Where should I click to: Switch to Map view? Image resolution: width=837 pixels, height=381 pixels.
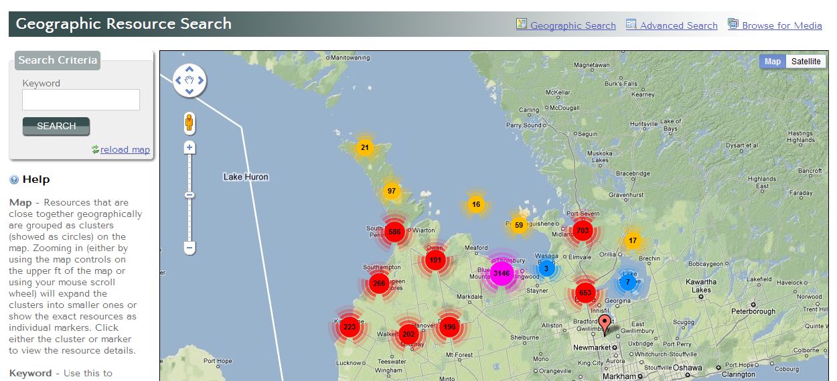(773, 62)
